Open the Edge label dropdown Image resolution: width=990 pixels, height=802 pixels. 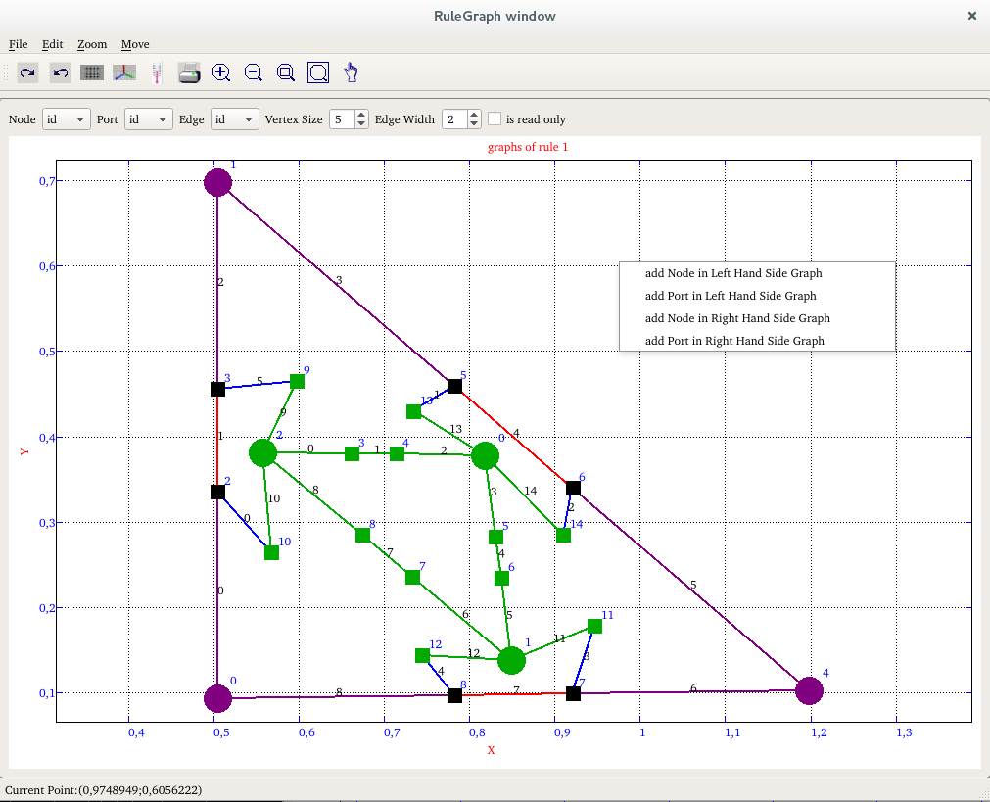234,119
